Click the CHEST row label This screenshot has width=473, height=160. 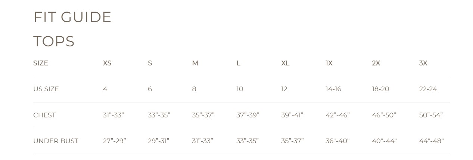tap(44, 115)
